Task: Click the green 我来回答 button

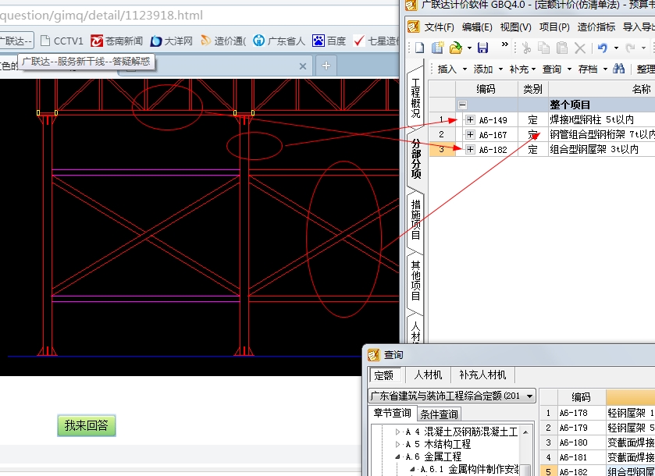Action: 87,425
